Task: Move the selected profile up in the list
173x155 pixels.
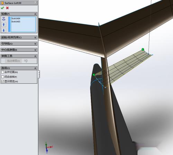Action: coord(4,25)
